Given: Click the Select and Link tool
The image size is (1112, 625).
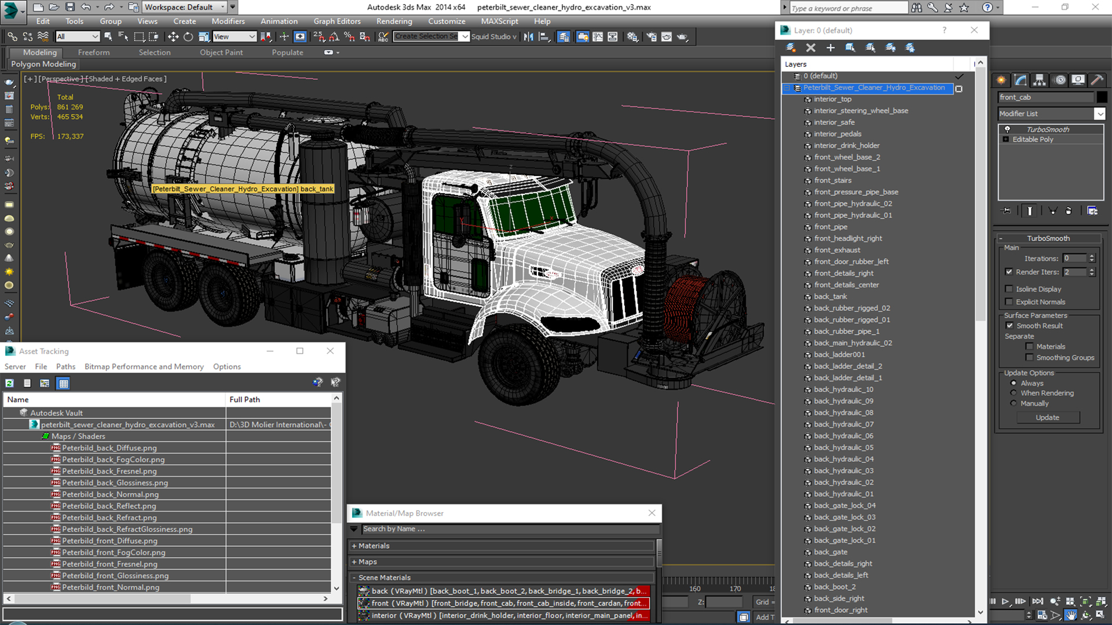Looking at the screenshot, I should 12,36.
